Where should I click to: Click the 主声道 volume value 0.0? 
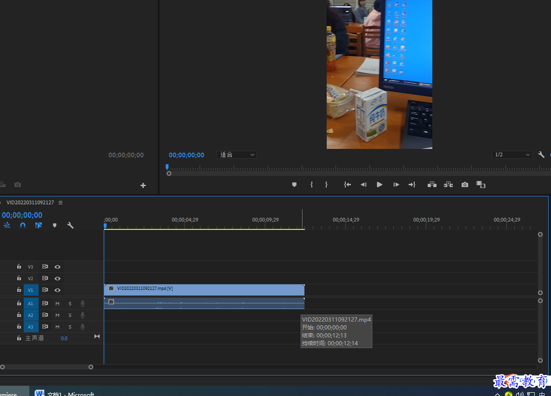[x=64, y=338]
